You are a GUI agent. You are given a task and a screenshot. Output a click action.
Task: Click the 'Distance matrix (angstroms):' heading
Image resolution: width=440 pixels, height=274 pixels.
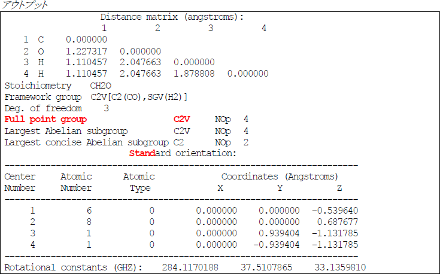(172, 17)
